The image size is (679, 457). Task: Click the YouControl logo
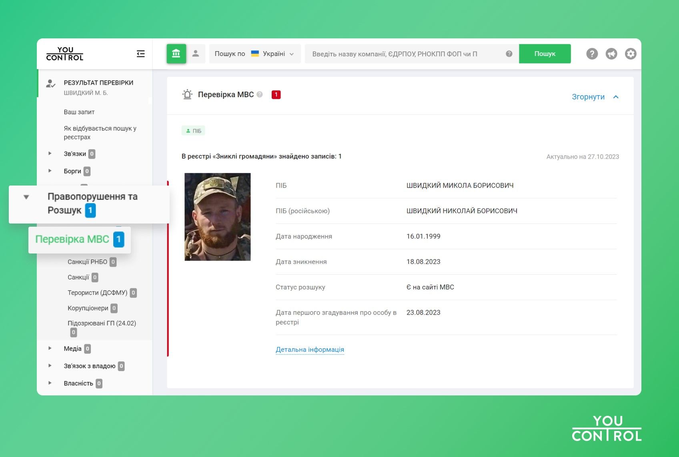(64, 54)
